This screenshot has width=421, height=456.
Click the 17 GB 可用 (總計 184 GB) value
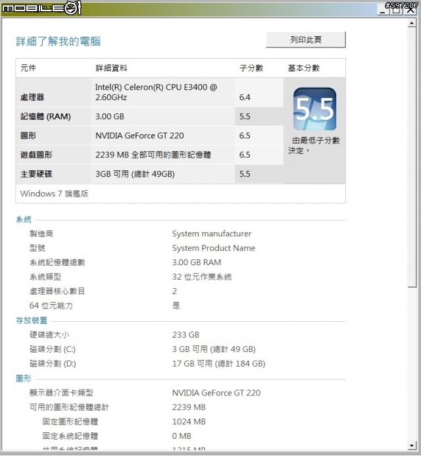[218, 363]
